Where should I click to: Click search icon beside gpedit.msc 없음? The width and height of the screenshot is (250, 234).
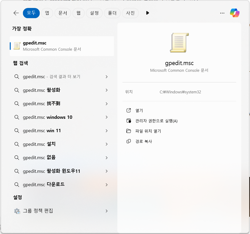pyautogui.click(x=17, y=157)
